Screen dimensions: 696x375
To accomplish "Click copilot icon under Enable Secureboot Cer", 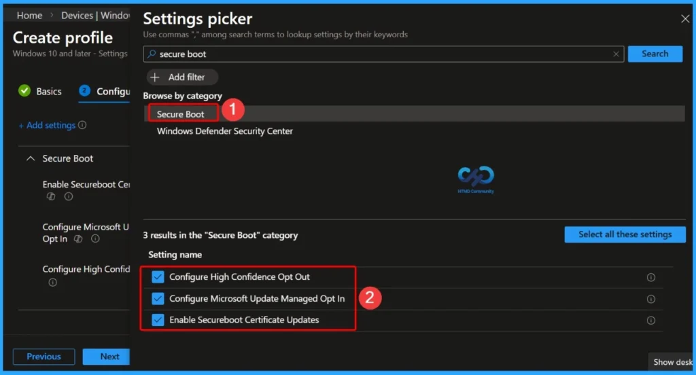I will (x=51, y=196).
